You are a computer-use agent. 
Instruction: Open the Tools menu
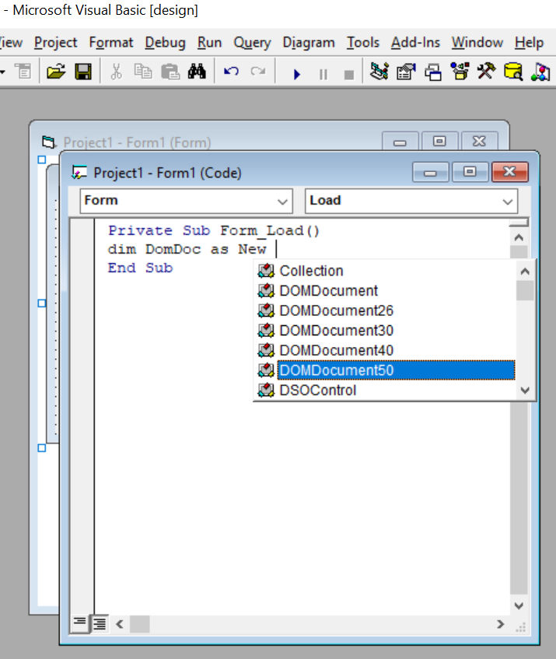pos(363,43)
